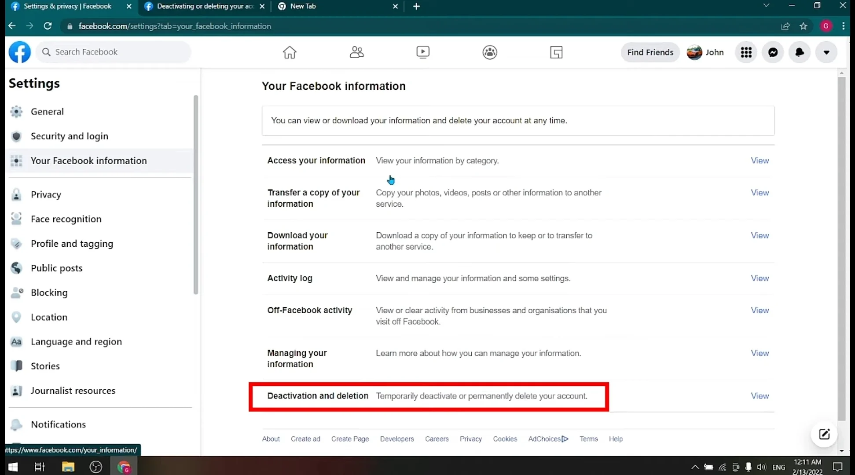Screen dimensions: 855x475
Task: Select the Watch/Video icon
Action: pos(423,51)
